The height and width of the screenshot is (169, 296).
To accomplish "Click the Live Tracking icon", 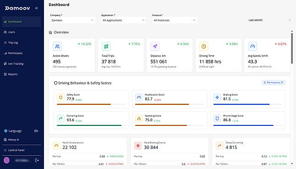I will coord(5,64).
